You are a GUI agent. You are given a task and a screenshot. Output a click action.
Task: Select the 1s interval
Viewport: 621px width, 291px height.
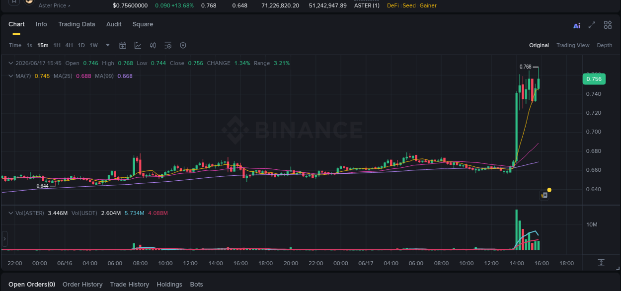[29, 45]
